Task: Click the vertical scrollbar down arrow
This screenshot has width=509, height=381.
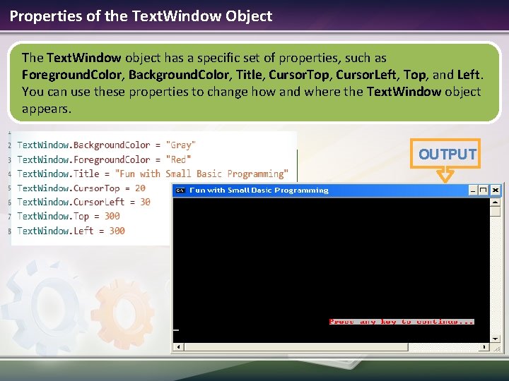Action: [x=495, y=339]
